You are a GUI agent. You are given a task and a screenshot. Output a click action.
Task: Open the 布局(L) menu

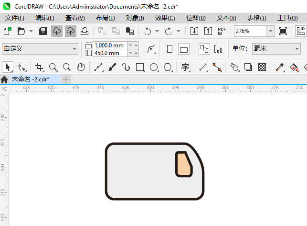(106, 18)
